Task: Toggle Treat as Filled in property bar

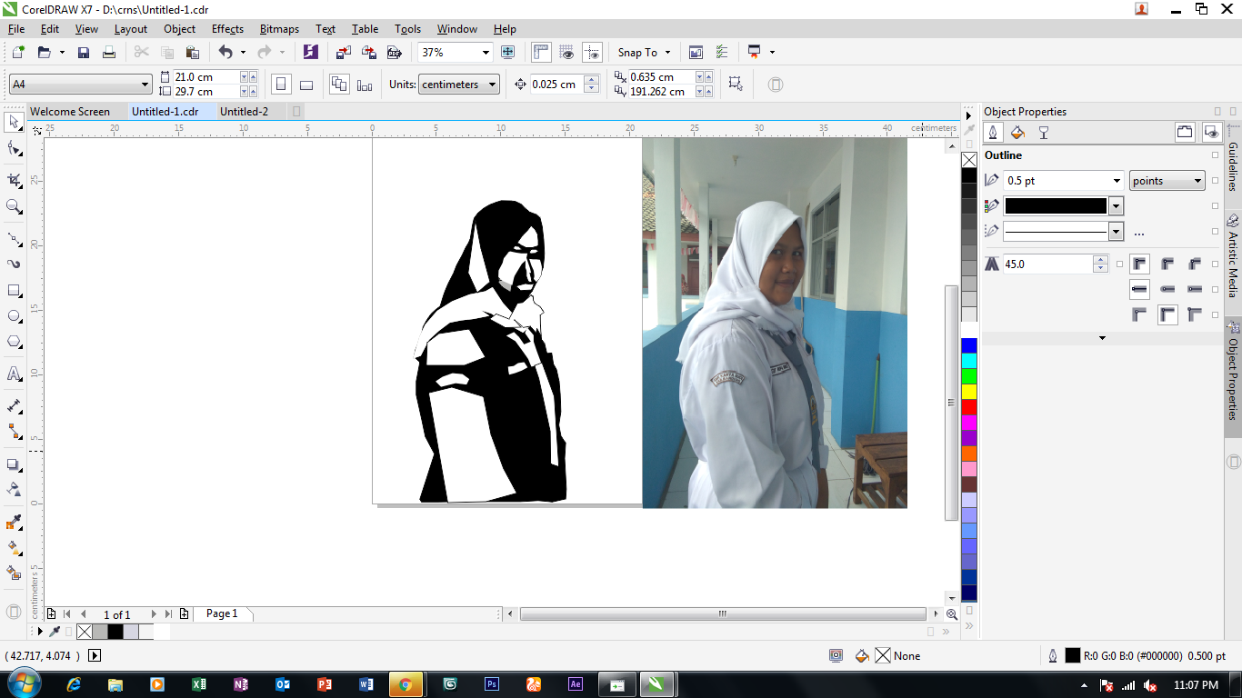Action: 736,85
